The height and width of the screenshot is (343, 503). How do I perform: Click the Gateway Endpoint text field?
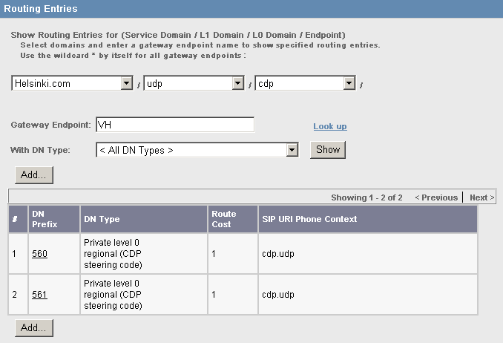coord(175,125)
